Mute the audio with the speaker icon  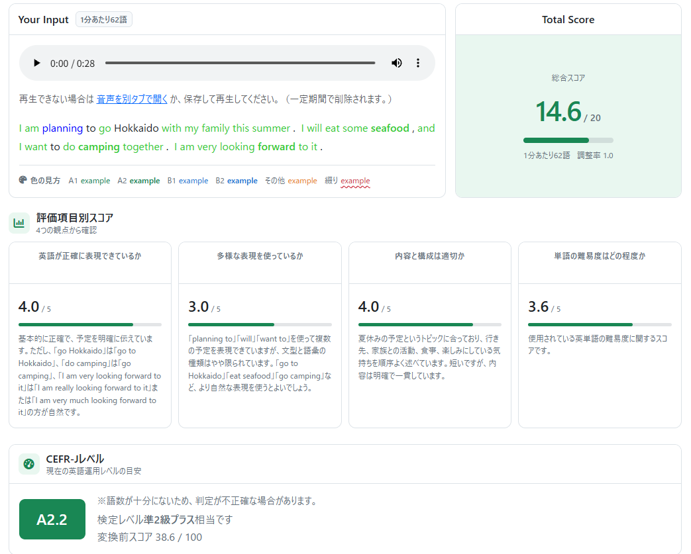(397, 63)
